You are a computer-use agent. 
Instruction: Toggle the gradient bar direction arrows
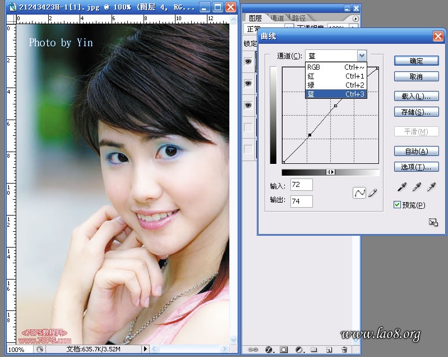[x=331, y=172]
